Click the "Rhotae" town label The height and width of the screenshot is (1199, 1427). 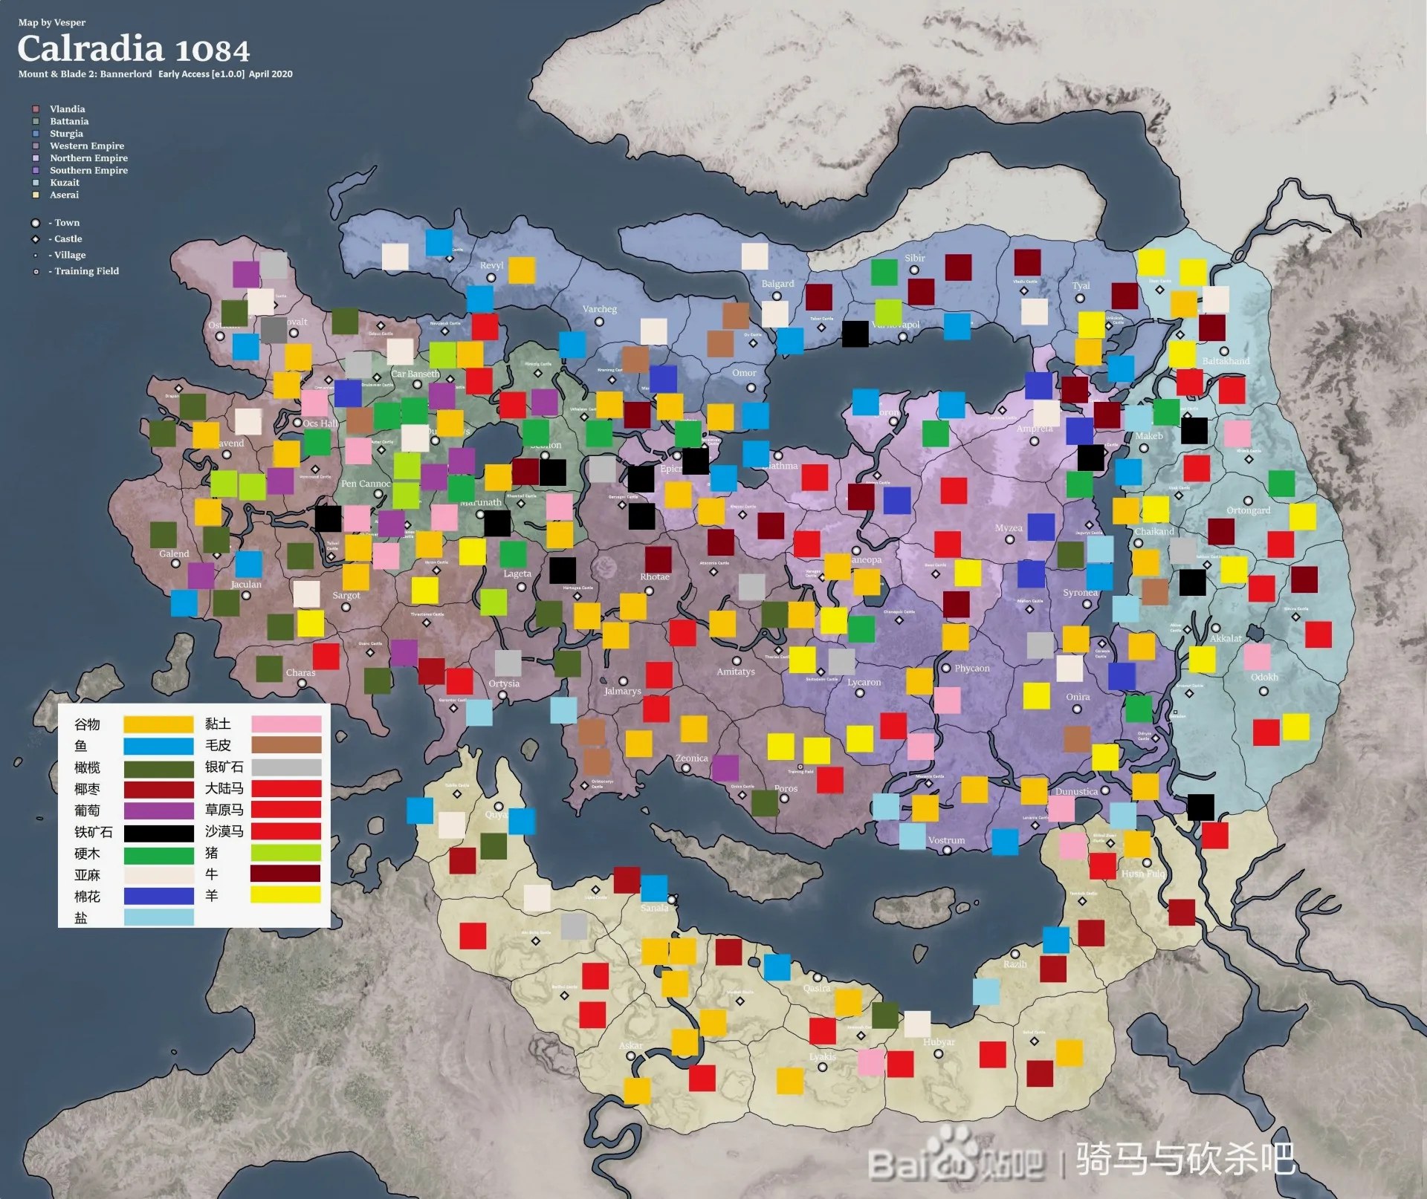655,576
